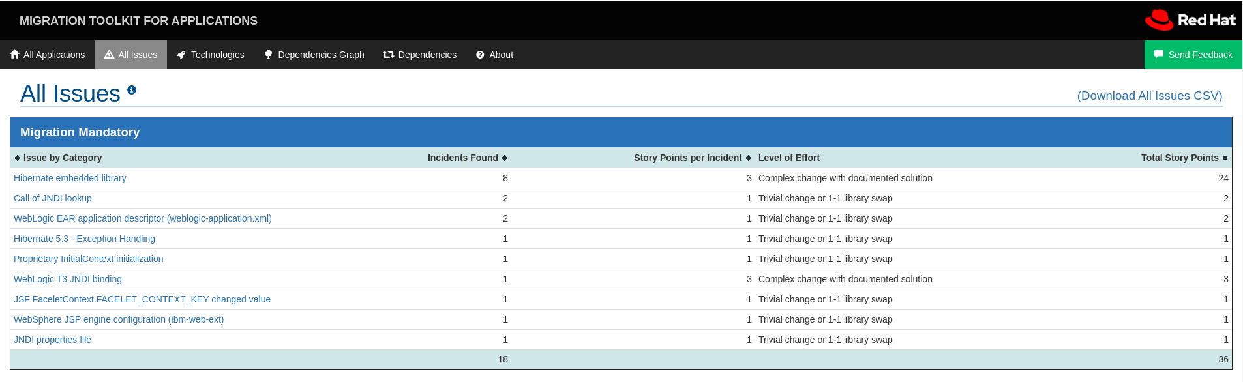The image size is (1243, 382).
Task: Open the About tab
Action: (x=495, y=55)
